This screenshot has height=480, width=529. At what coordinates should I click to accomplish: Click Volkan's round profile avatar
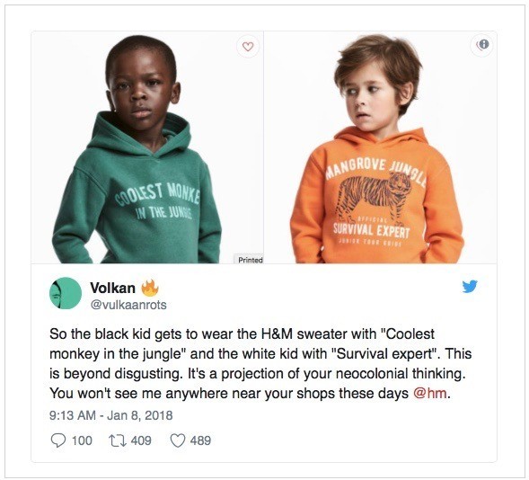(66, 293)
